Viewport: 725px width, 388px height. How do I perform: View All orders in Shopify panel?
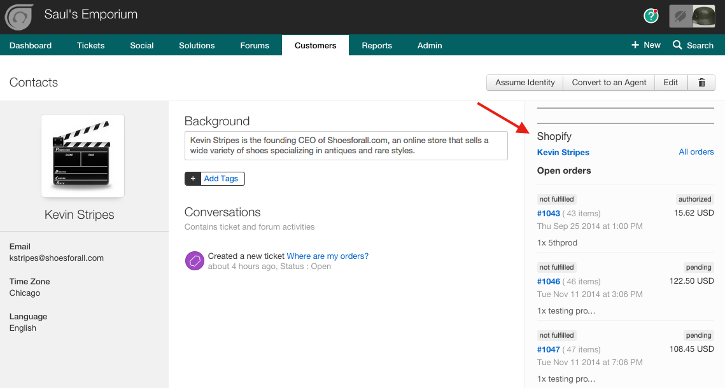point(696,152)
